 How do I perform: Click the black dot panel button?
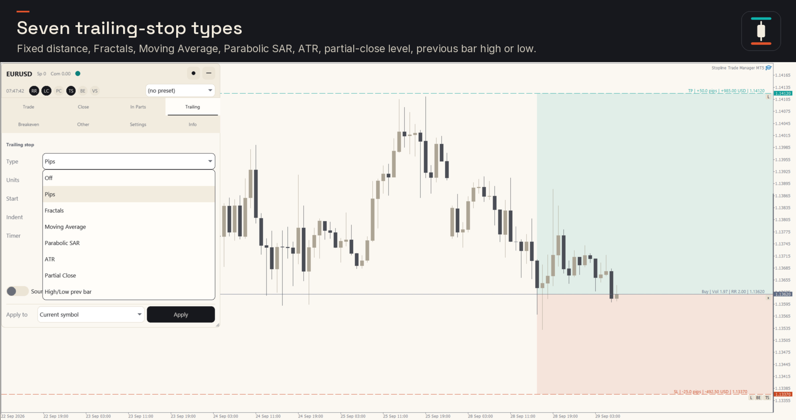[194, 73]
